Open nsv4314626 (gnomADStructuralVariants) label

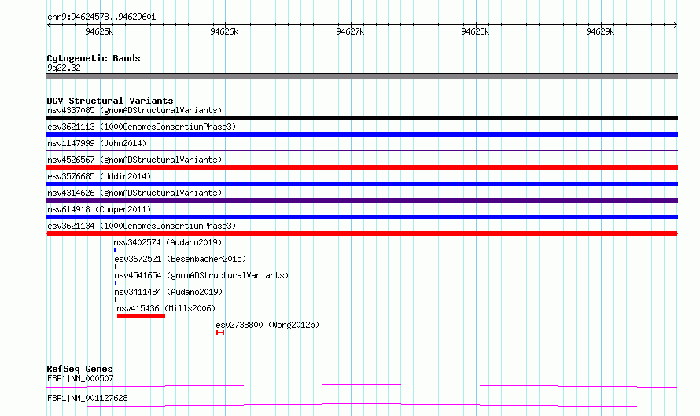[x=134, y=193]
